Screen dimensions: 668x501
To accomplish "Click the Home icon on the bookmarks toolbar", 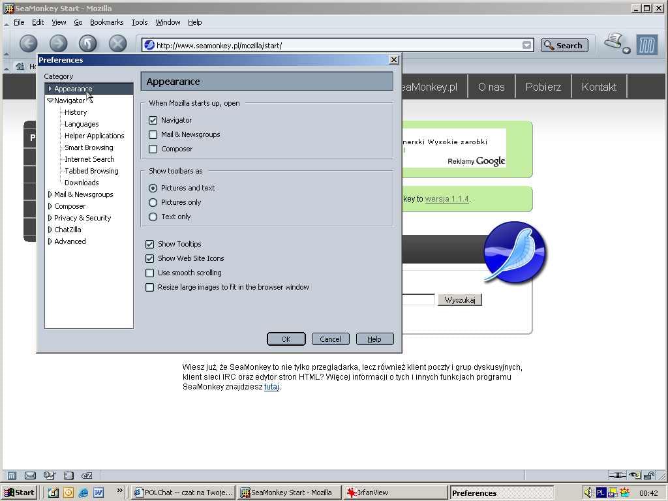I will pyautogui.click(x=20, y=66).
